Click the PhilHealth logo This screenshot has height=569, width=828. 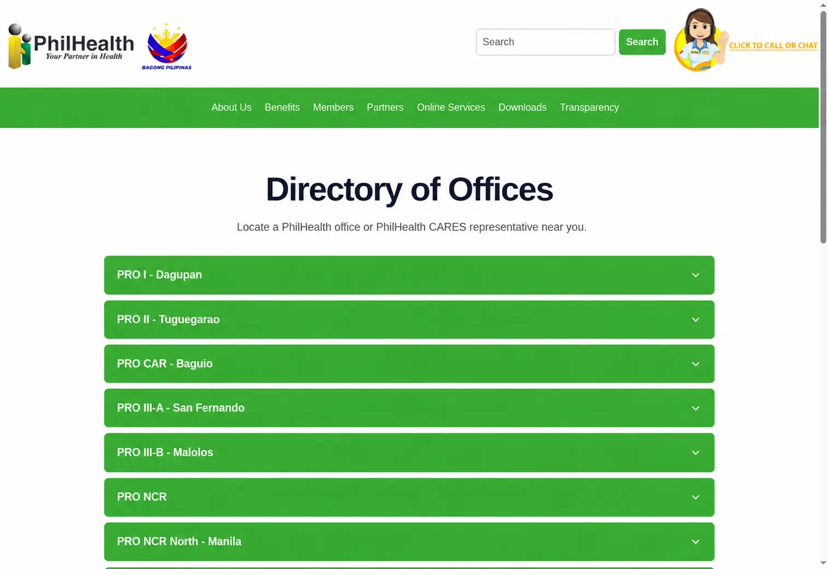click(x=71, y=47)
